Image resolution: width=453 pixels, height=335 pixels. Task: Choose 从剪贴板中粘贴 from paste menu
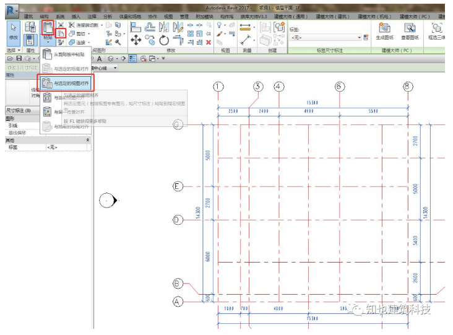(x=66, y=54)
